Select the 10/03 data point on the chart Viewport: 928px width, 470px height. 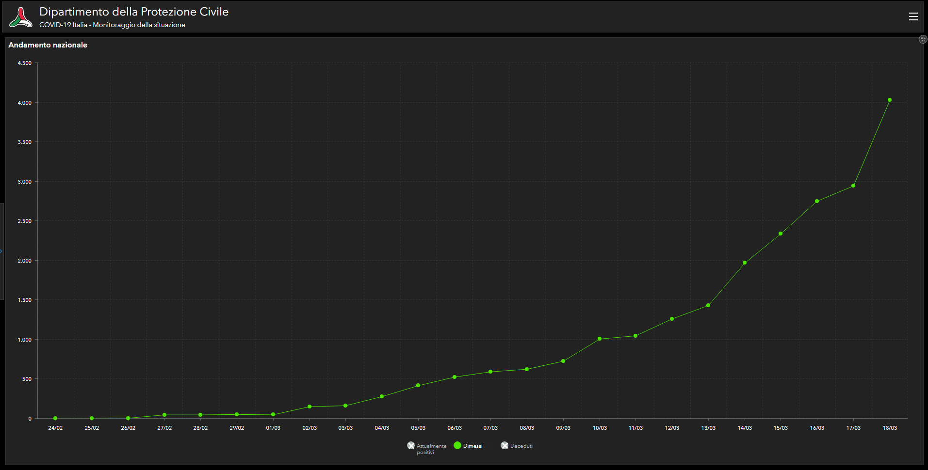point(600,339)
